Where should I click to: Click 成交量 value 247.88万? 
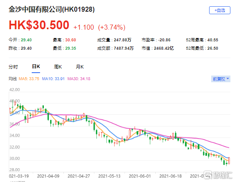coord(123,40)
